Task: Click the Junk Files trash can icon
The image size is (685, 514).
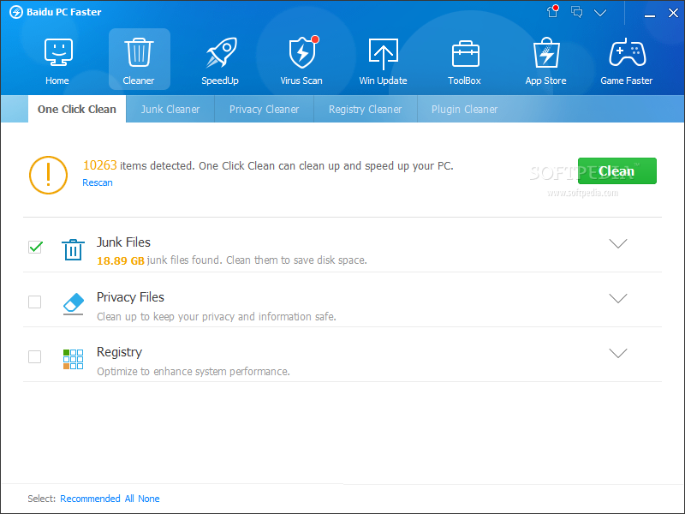Action: pos(73,249)
